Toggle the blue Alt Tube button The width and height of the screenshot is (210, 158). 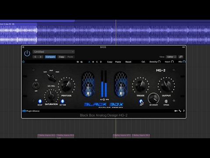[x=63, y=101]
